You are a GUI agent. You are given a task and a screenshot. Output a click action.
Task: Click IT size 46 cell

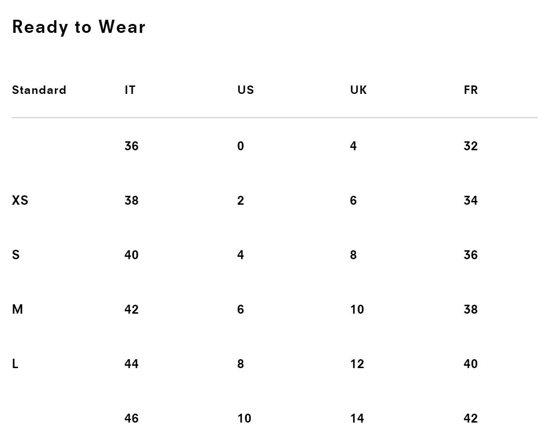click(x=132, y=418)
